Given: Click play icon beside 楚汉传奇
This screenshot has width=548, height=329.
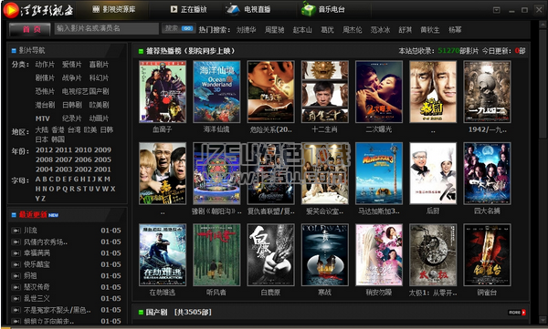Looking at the screenshot, I should coord(16,287).
